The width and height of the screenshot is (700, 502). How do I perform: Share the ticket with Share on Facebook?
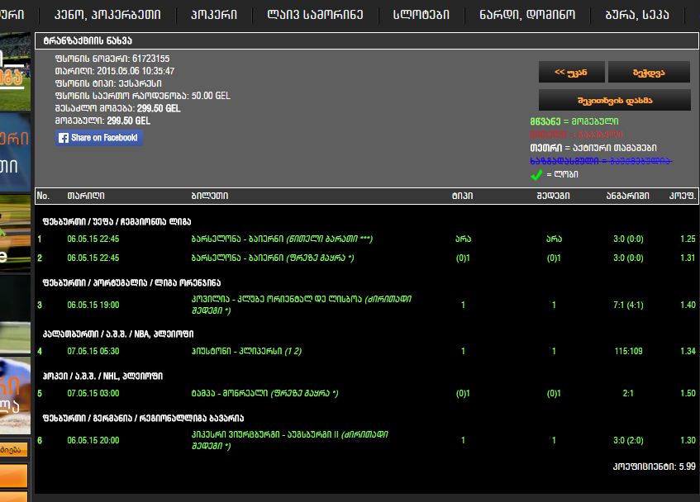tap(99, 138)
